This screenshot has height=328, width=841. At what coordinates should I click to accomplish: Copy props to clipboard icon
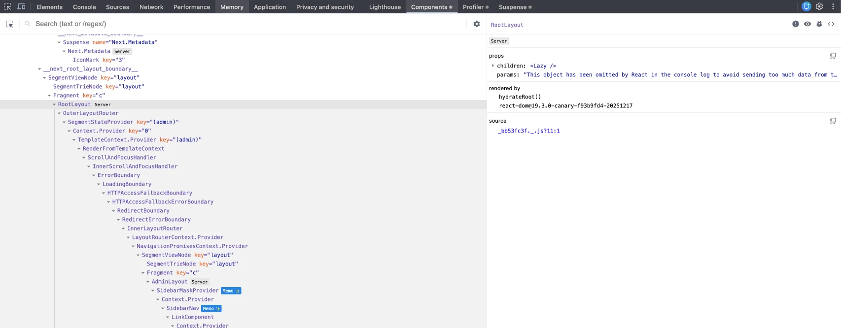[833, 56]
